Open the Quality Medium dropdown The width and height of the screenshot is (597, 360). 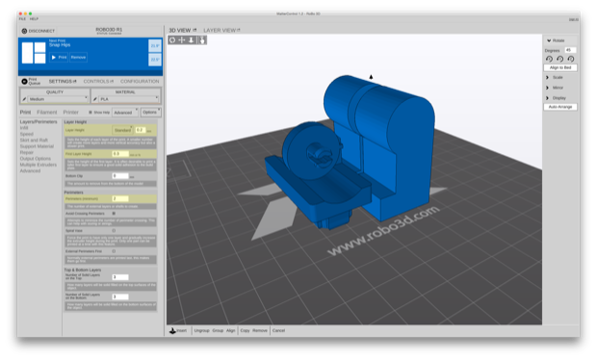58,99
